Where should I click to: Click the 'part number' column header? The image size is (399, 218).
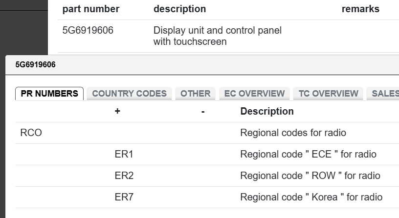(91, 9)
